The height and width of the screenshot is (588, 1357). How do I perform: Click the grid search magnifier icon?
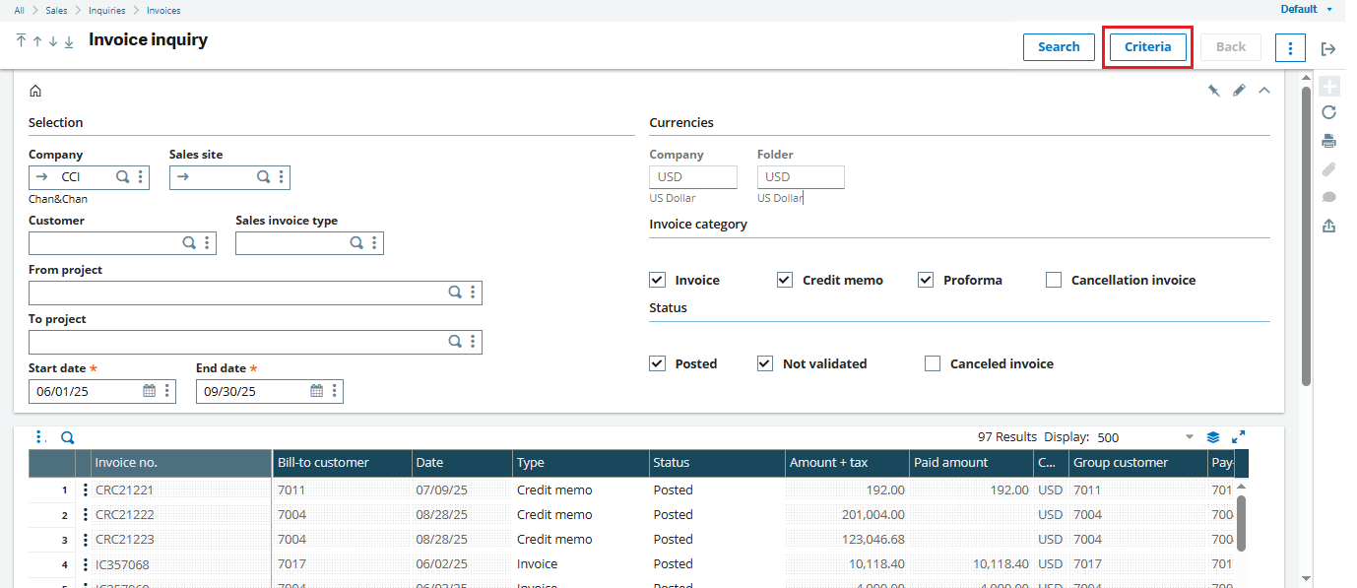(x=68, y=438)
